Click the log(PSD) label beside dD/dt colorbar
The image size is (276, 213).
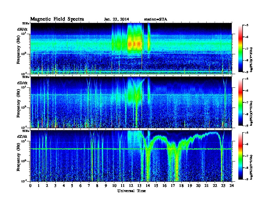[x=252, y=113]
